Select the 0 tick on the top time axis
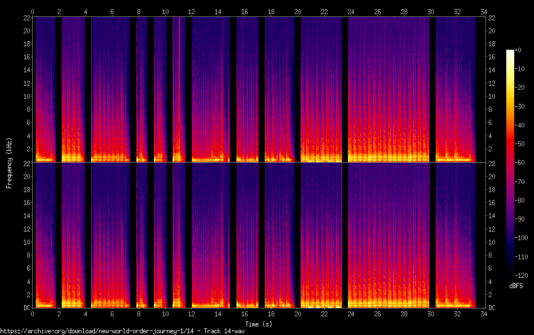This screenshot has height=335, width=534. 33,11
